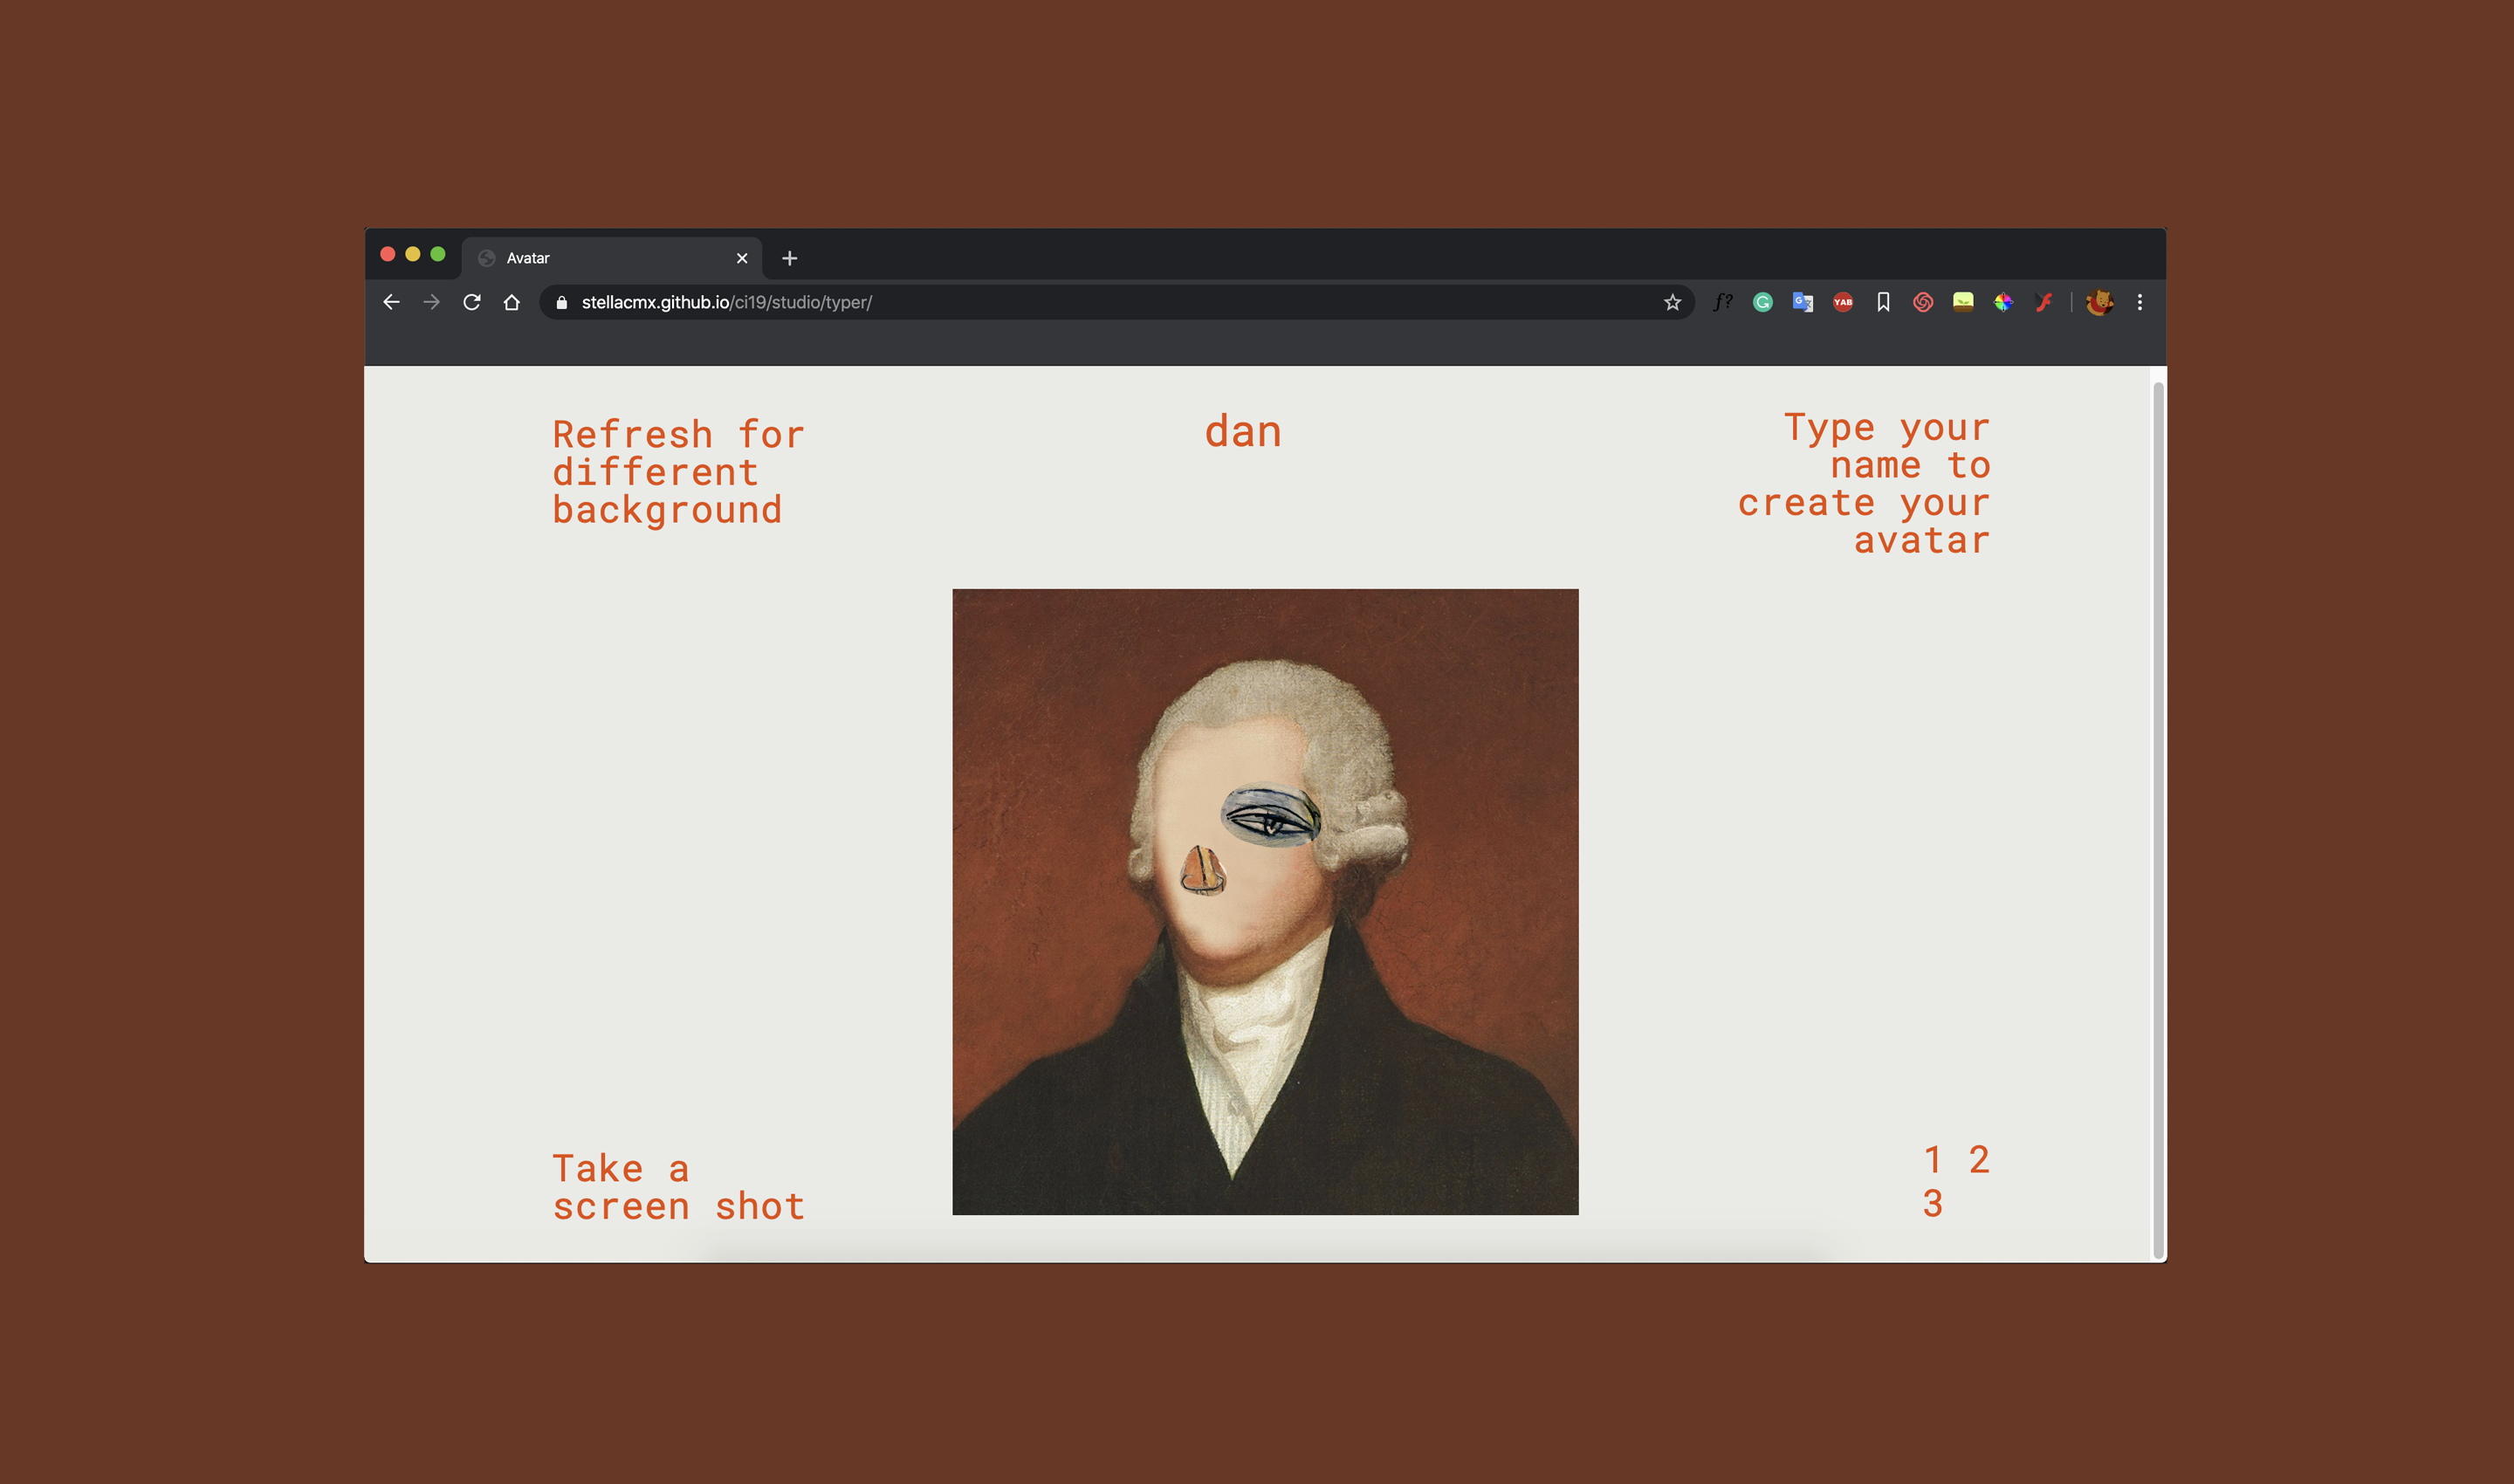The image size is (2514, 1484).
Task: Select background option 2
Action: (x=1979, y=1160)
